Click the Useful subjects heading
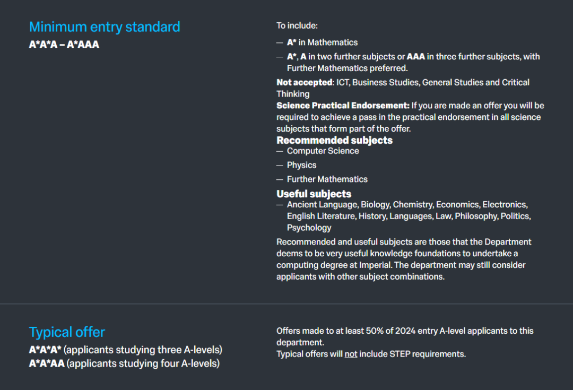 (314, 194)
